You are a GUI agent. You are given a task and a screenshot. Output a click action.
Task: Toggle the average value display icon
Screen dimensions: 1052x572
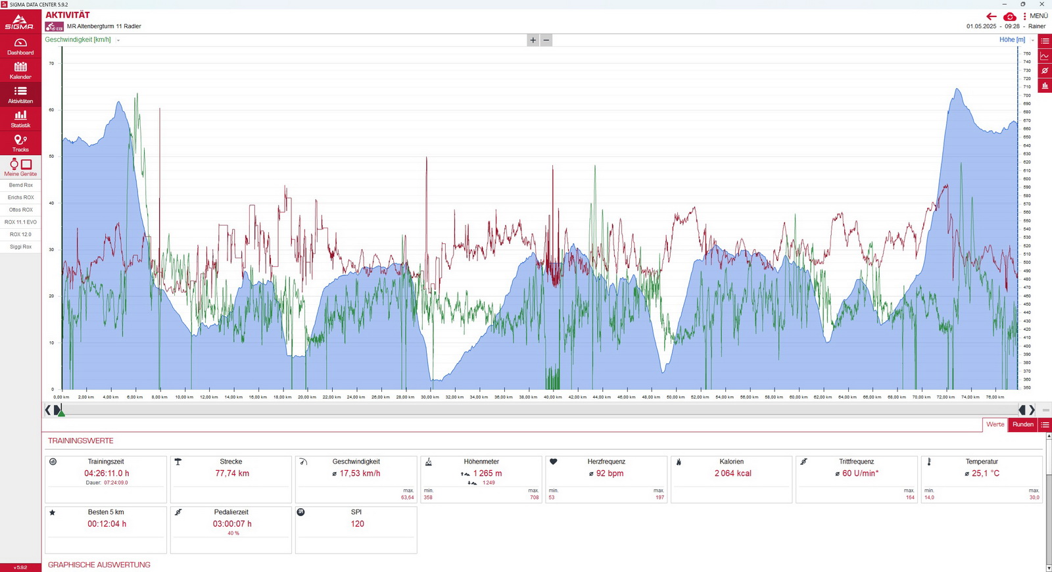click(x=1044, y=71)
